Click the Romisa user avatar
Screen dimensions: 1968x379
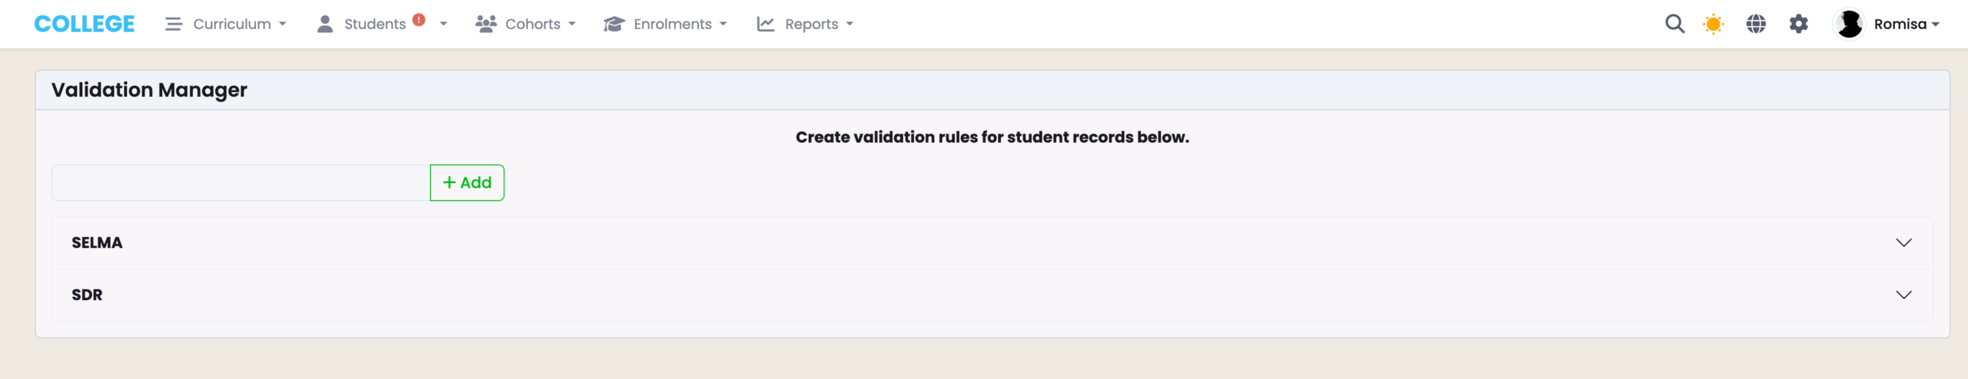click(1849, 24)
